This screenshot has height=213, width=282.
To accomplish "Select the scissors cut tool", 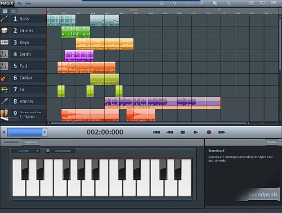I will [x=201, y=3].
